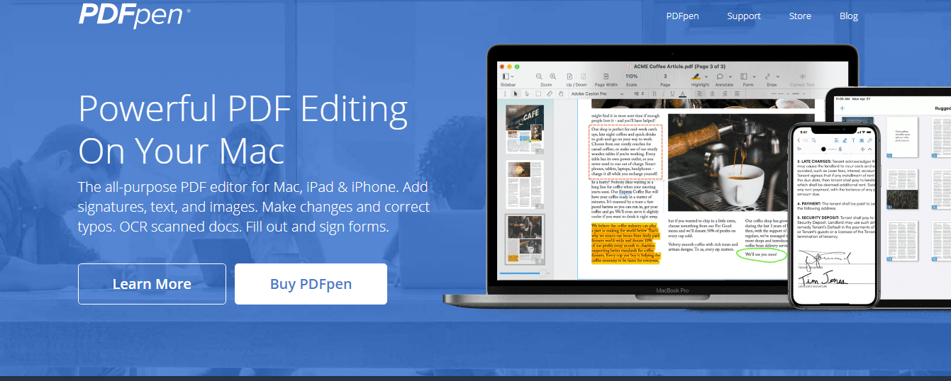
Task: Select the rectangle selection tool
Action: 538,93
